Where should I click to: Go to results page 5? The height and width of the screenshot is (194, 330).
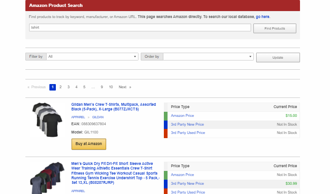pyautogui.click(x=84, y=87)
